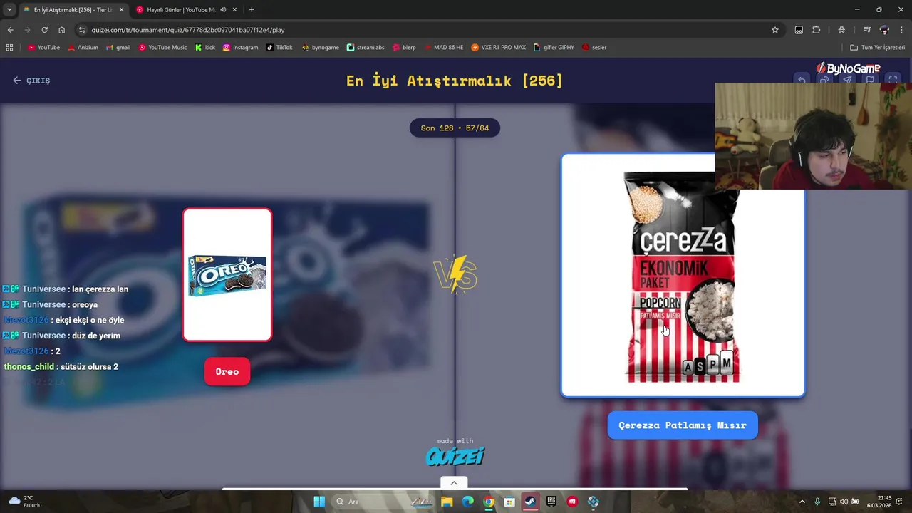
Task: Open the MAD 86 HE bookmark
Action: (x=443, y=48)
